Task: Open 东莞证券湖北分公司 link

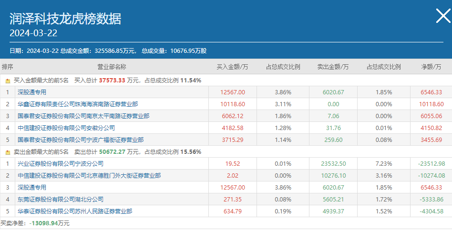Action: tap(60, 199)
